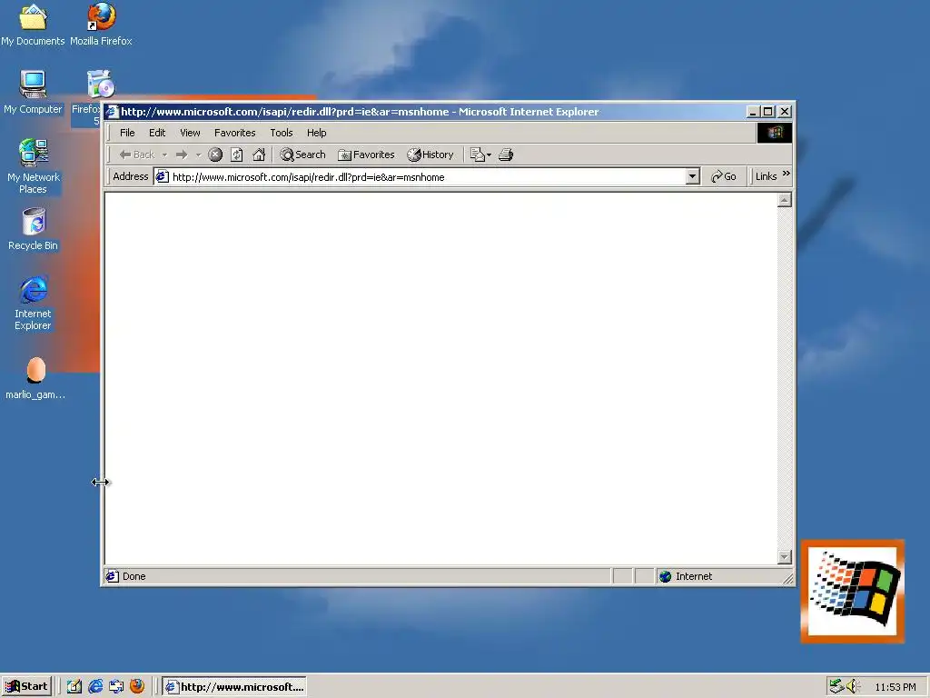Click Show Desktop quick launch icon

(x=74, y=686)
